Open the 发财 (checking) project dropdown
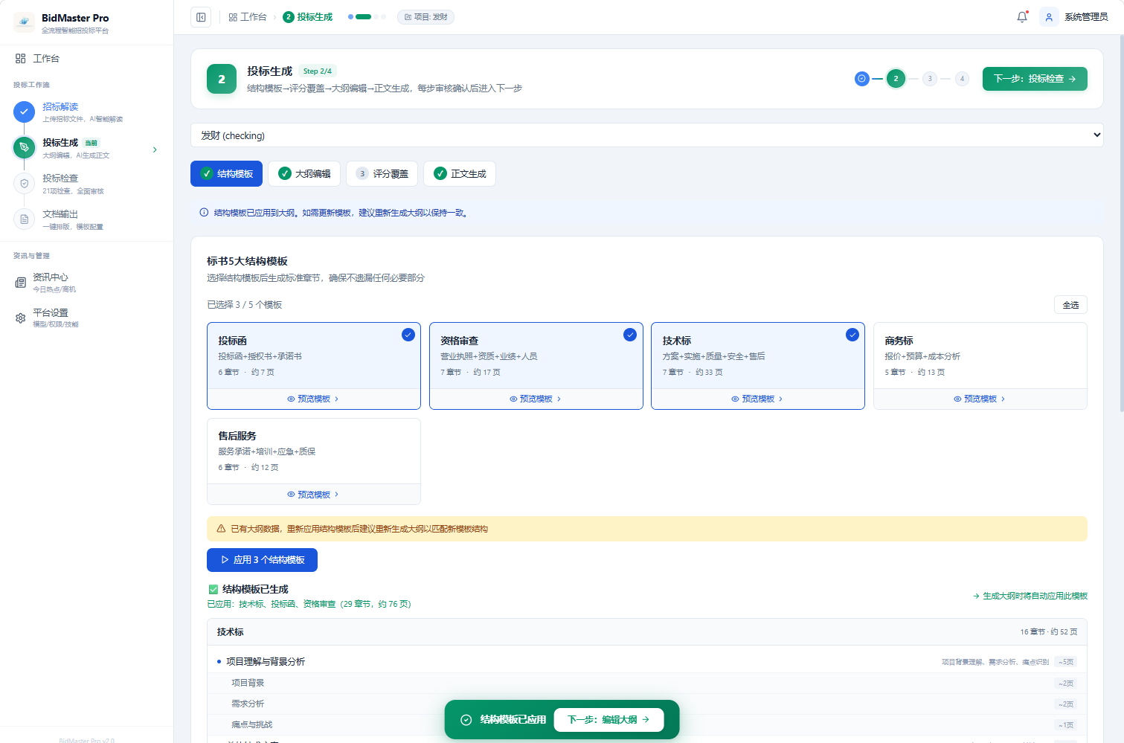Screen dimensions: 1124x743 [647, 135]
